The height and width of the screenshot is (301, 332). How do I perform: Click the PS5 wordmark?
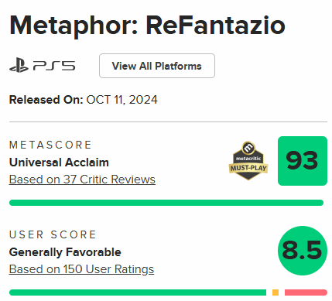(54, 66)
